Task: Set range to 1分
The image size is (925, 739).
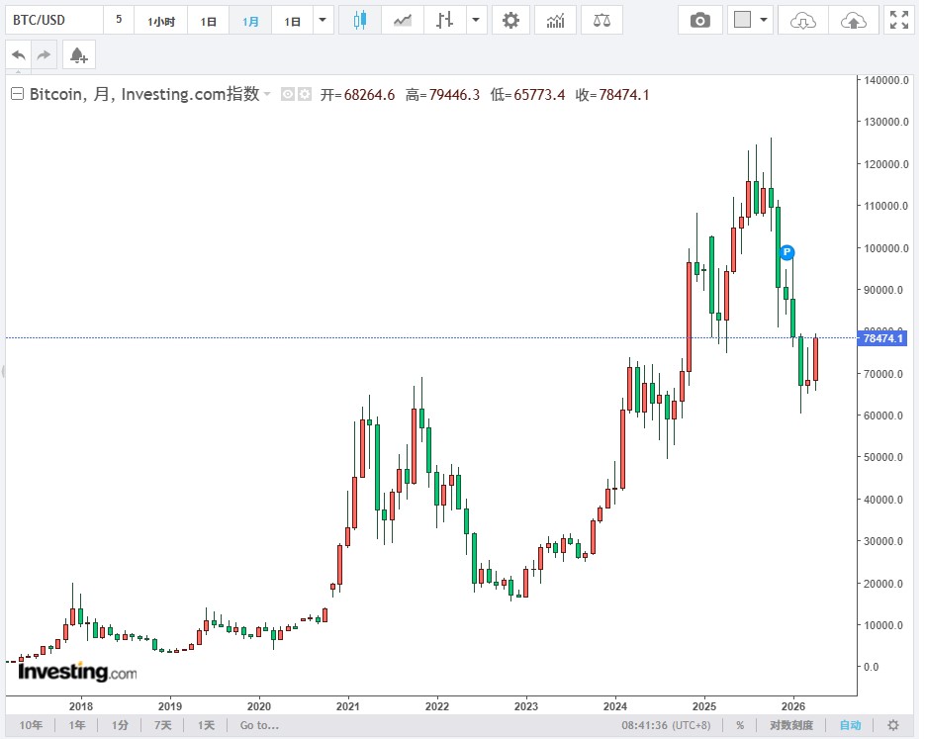Action: 120,725
